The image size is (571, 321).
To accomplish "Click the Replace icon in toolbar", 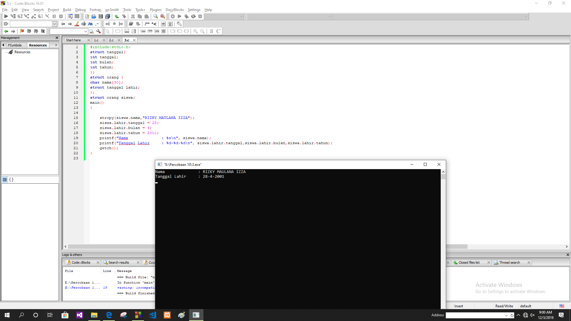I will pyautogui.click(x=163, y=16).
